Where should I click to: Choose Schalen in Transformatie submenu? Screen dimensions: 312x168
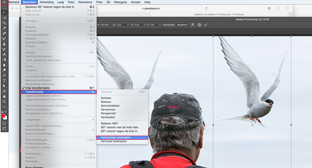coord(122,98)
